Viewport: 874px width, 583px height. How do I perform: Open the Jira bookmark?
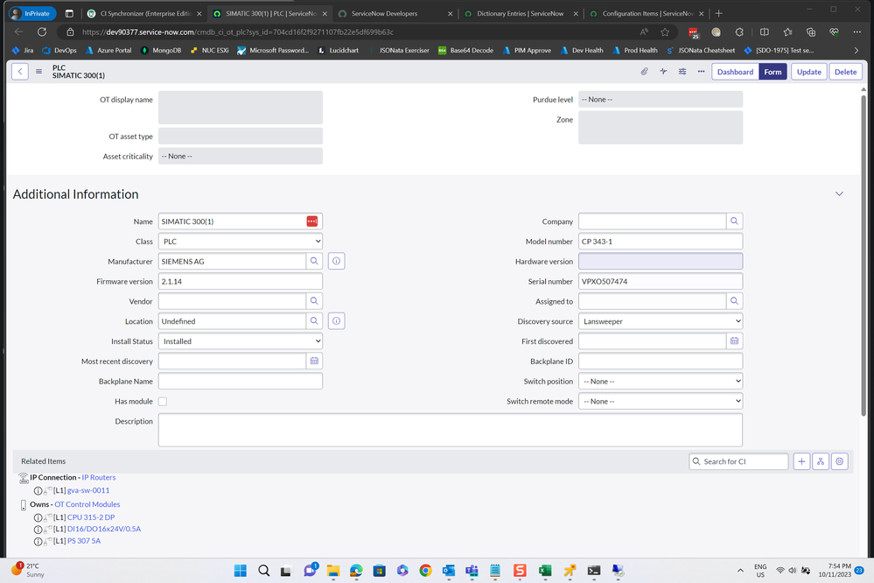point(23,50)
